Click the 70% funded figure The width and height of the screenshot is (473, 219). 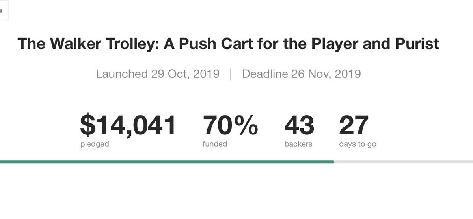point(231,125)
